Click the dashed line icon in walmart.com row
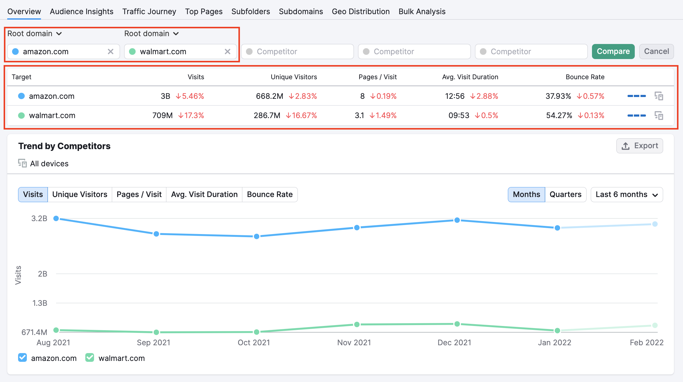The height and width of the screenshot is (382, 683). [x=637, y=115]
